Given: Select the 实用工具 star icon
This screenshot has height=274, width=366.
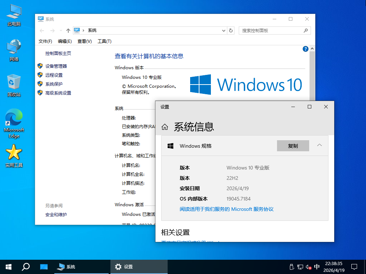Looking at the screenshot, I should point(14,156).
